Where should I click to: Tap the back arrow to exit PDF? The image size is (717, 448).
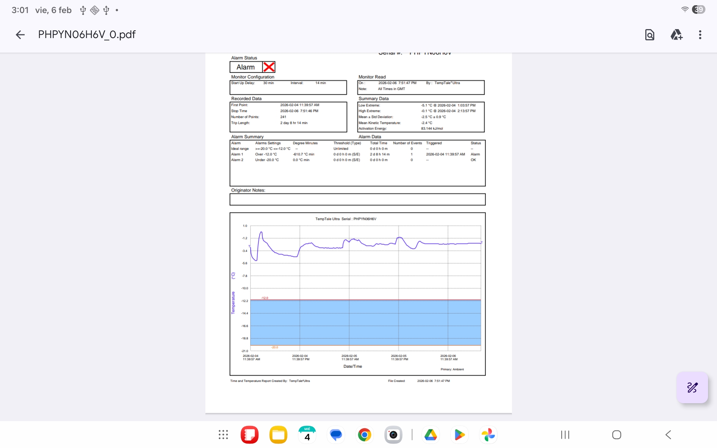[x=20, y=35]
